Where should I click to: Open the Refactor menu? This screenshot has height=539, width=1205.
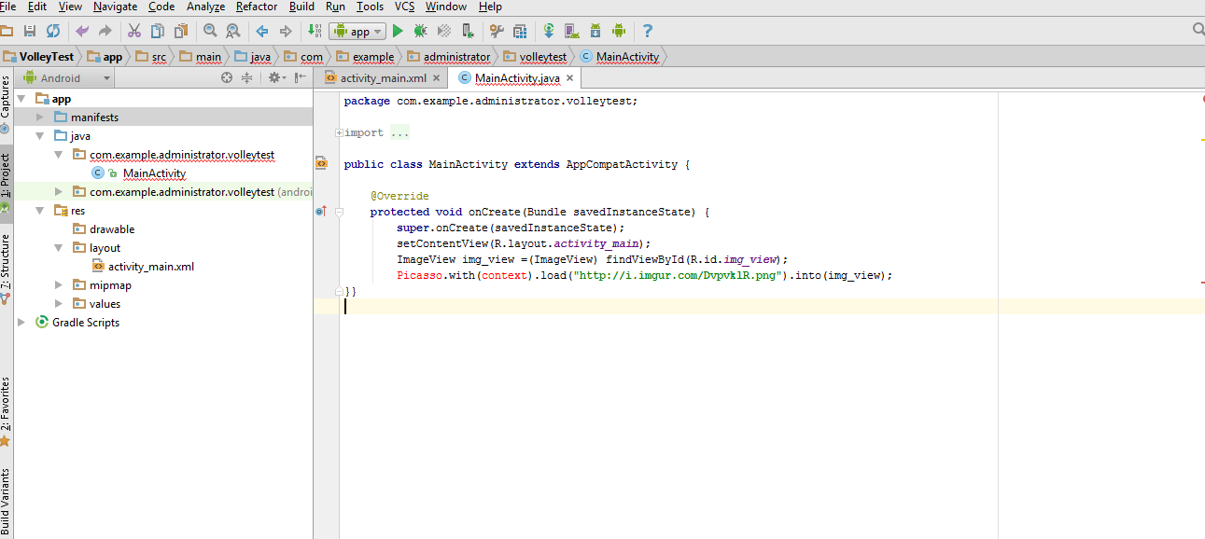click(x=256, y=7)
